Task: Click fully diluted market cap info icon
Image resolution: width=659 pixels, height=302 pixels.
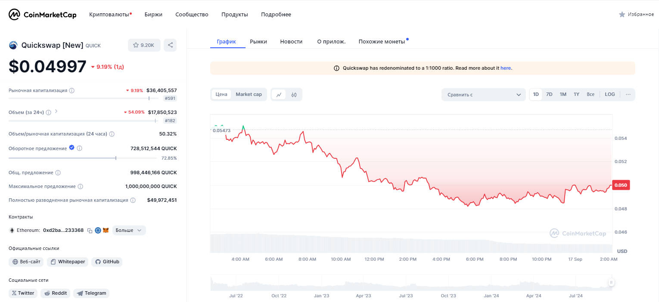Action: click(133, 200)
